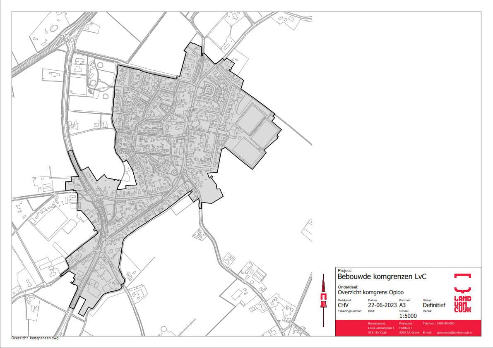Click the Postbus 7 postal address
The image size is (493, 348).
point(406,328)
